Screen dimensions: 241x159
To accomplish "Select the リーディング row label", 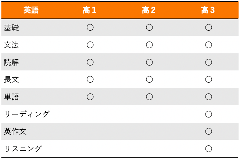I will (27, 114).
